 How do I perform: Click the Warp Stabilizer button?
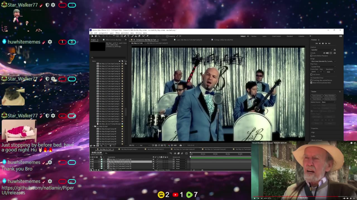click(330, 96)
